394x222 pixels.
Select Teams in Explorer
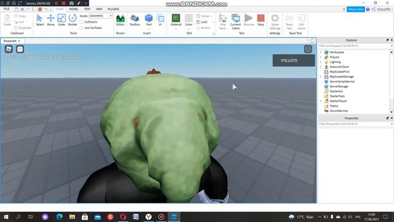(334, 106)
